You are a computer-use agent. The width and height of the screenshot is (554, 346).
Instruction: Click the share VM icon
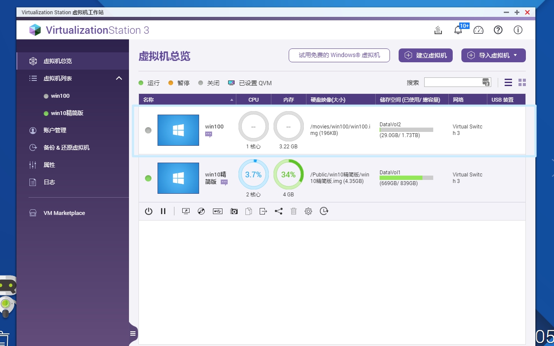point(278,211)
